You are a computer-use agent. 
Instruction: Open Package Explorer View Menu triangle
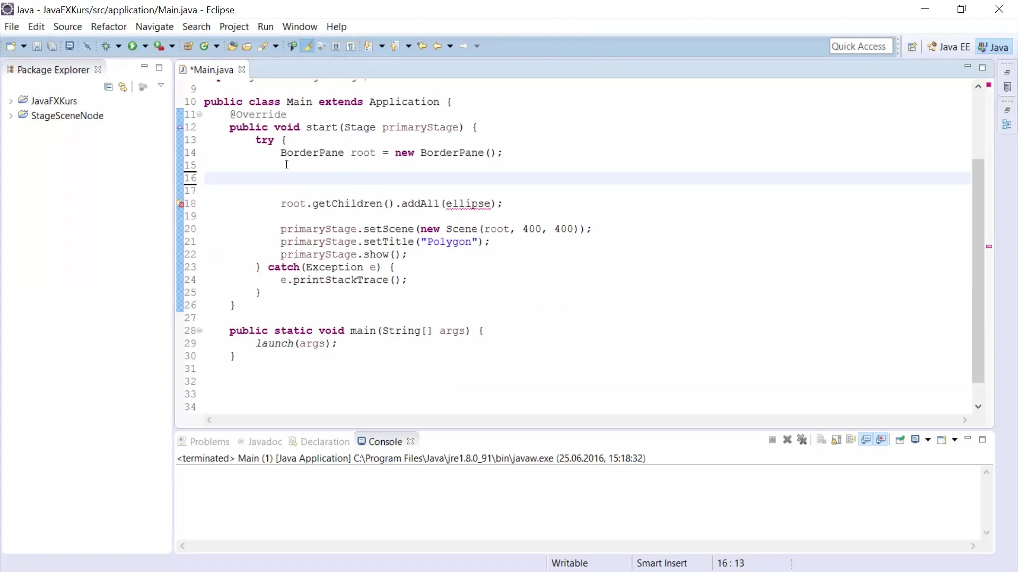[x=161, y=85]
